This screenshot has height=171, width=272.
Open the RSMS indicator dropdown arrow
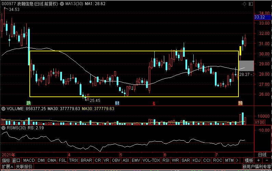(3, 128)
